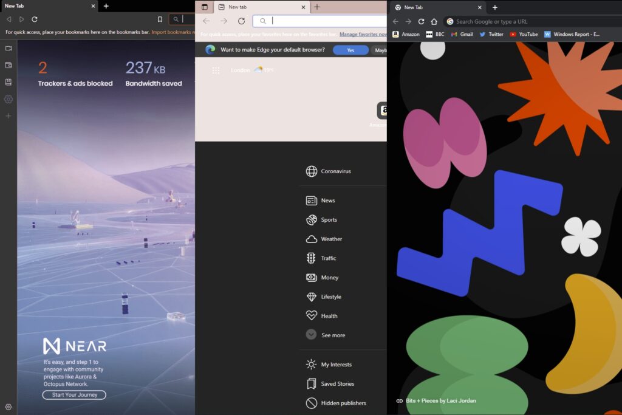Open My Interests in Edge feed
Screen dimensions: 622x415
[329, 364]
